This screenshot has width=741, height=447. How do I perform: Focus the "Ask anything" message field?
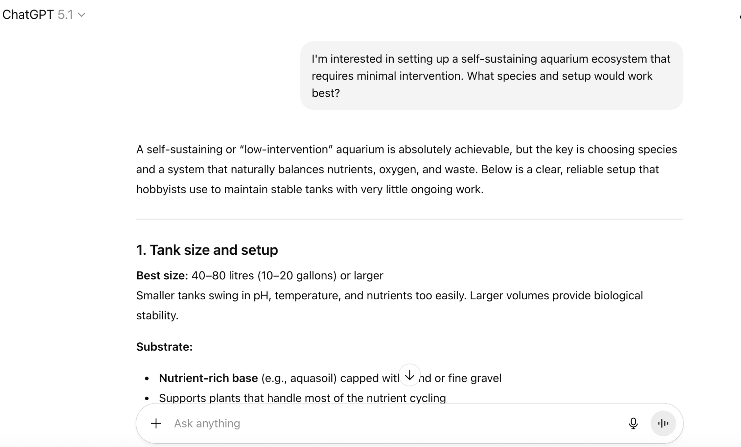[362, 423]
